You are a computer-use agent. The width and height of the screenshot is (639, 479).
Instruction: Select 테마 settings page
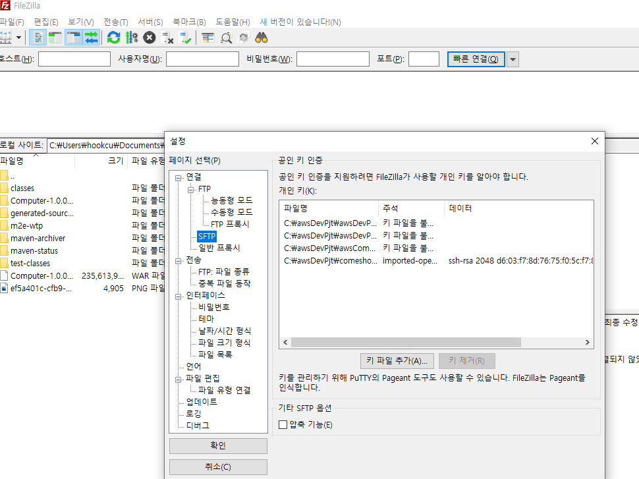(x=206, y=319)
